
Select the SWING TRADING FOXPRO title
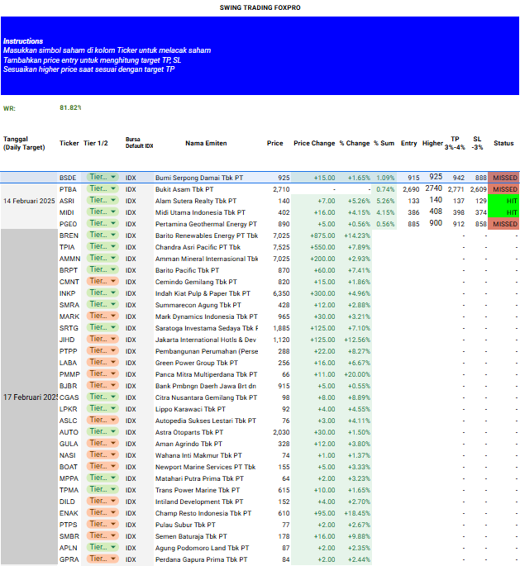260,7
